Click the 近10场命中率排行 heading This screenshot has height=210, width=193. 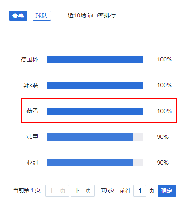click(92, 15)
